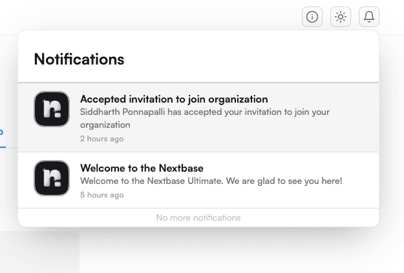
Task: Click the "5 hours ago" timestamp
Action: pos(101,194)
